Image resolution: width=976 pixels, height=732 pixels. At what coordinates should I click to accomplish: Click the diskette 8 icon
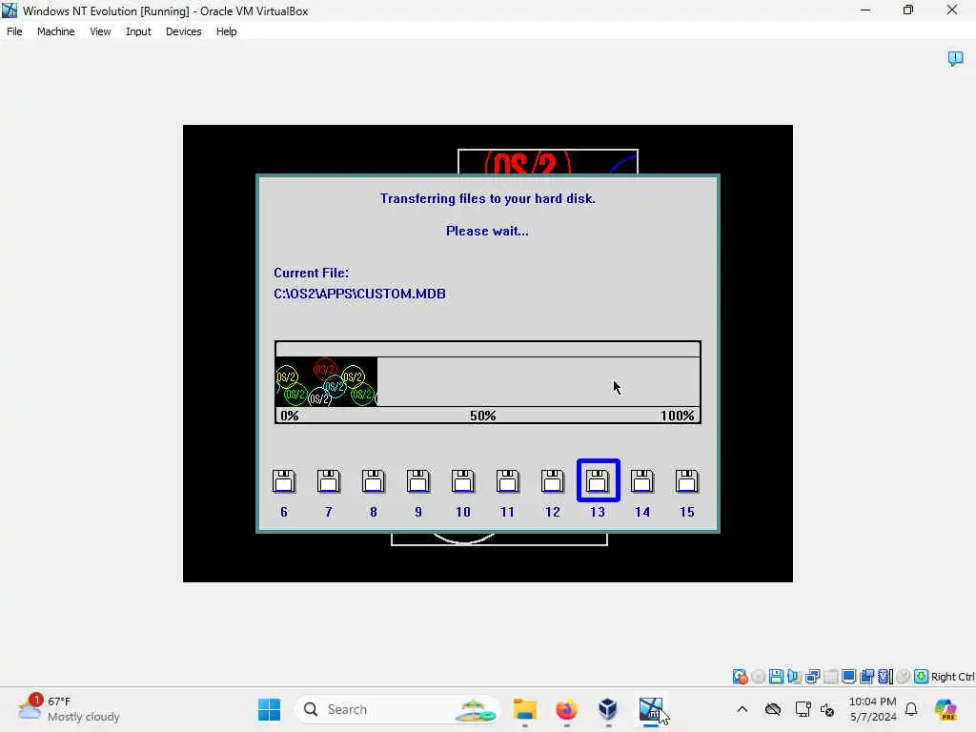pyautogui.click(x=374, y=481)
